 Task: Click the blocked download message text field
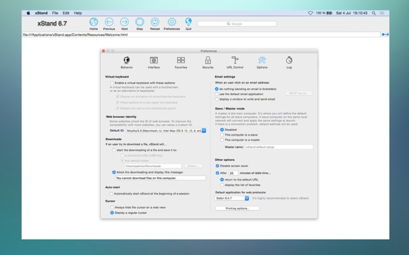click(161, 178)
